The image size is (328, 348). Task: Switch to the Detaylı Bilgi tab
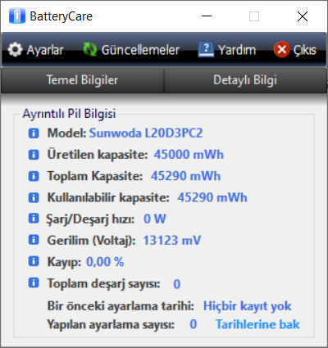245,80
